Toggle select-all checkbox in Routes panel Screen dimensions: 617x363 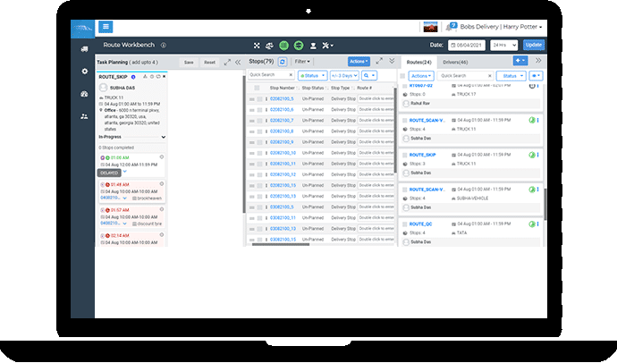402,76
